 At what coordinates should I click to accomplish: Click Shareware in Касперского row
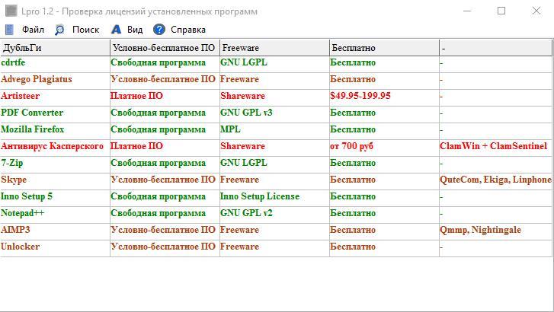(242, 146)
